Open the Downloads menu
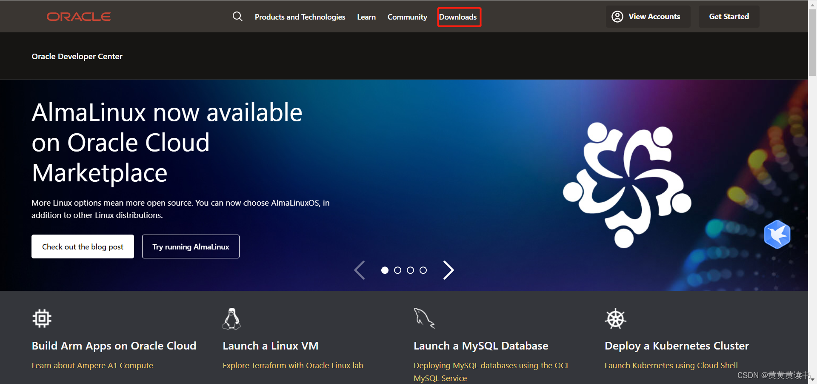This screenshot has width=817, height=384. [x=458, y=17]
